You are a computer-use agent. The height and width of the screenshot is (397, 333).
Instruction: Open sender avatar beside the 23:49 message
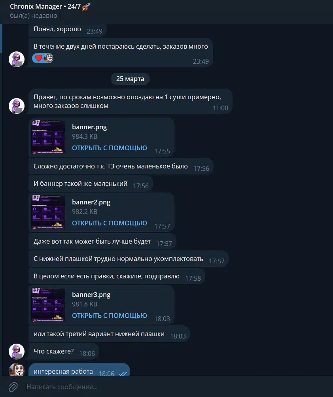pos(17,59)
